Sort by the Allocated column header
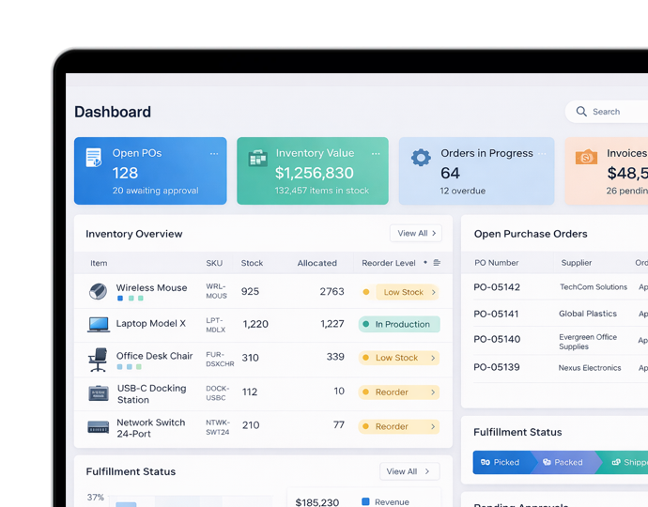648x507 pixels. (x=317, y=263)
